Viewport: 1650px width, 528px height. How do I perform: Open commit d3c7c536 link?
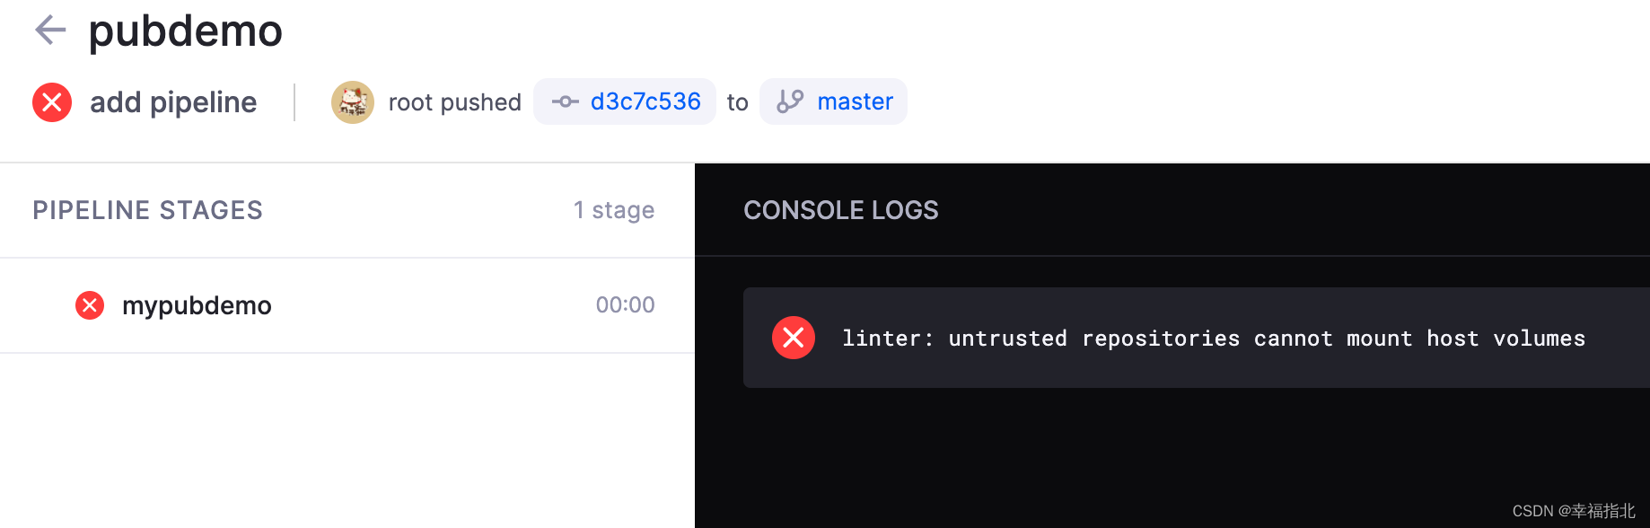coord(645,101)
